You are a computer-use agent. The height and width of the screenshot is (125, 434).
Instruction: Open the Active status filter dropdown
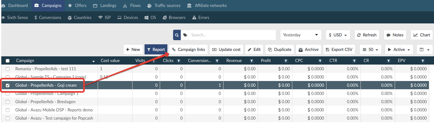tap(399, 49)
